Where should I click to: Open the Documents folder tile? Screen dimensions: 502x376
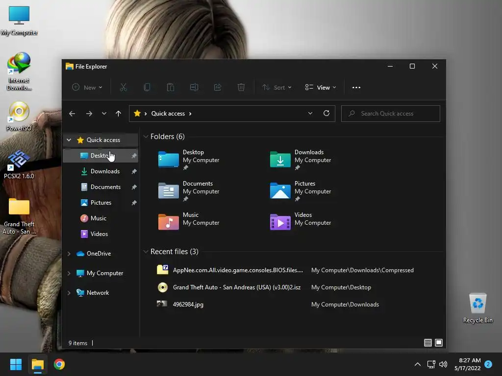click(x=189, y=190)
